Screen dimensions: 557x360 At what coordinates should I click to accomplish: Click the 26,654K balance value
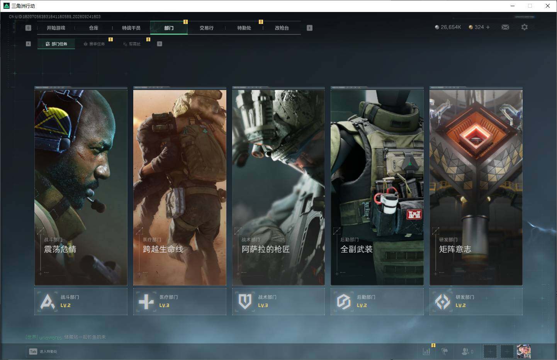[x=451, y=27]
